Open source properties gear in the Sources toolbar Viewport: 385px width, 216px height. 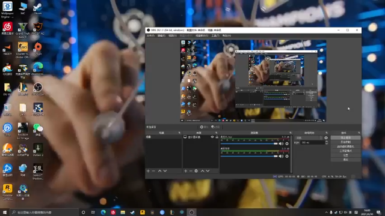(196, 170)
